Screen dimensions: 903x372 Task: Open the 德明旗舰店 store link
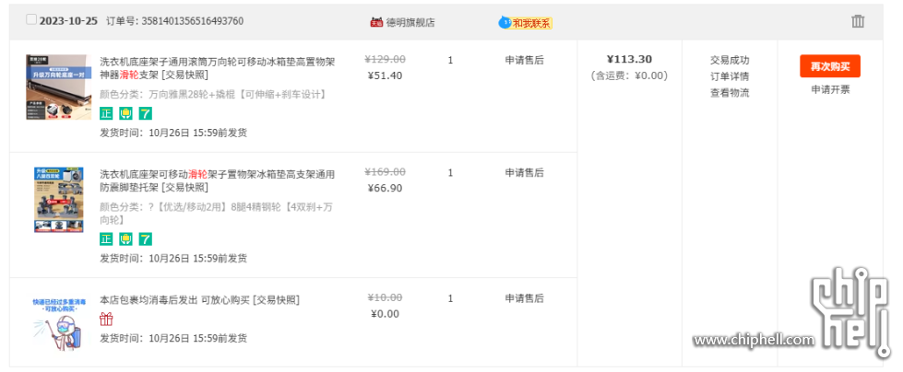coord(410,22)
